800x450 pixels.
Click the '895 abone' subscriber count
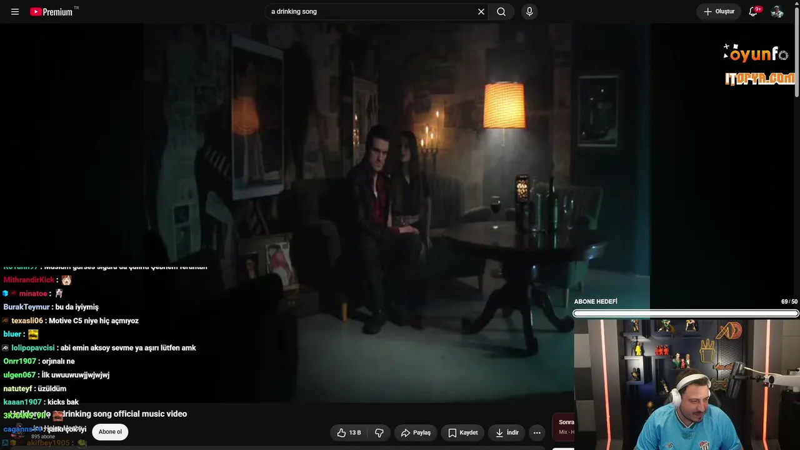43,437
